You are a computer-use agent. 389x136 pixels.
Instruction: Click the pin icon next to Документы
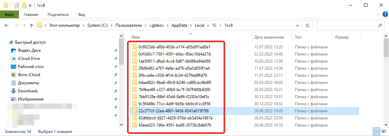click(115, 83)
